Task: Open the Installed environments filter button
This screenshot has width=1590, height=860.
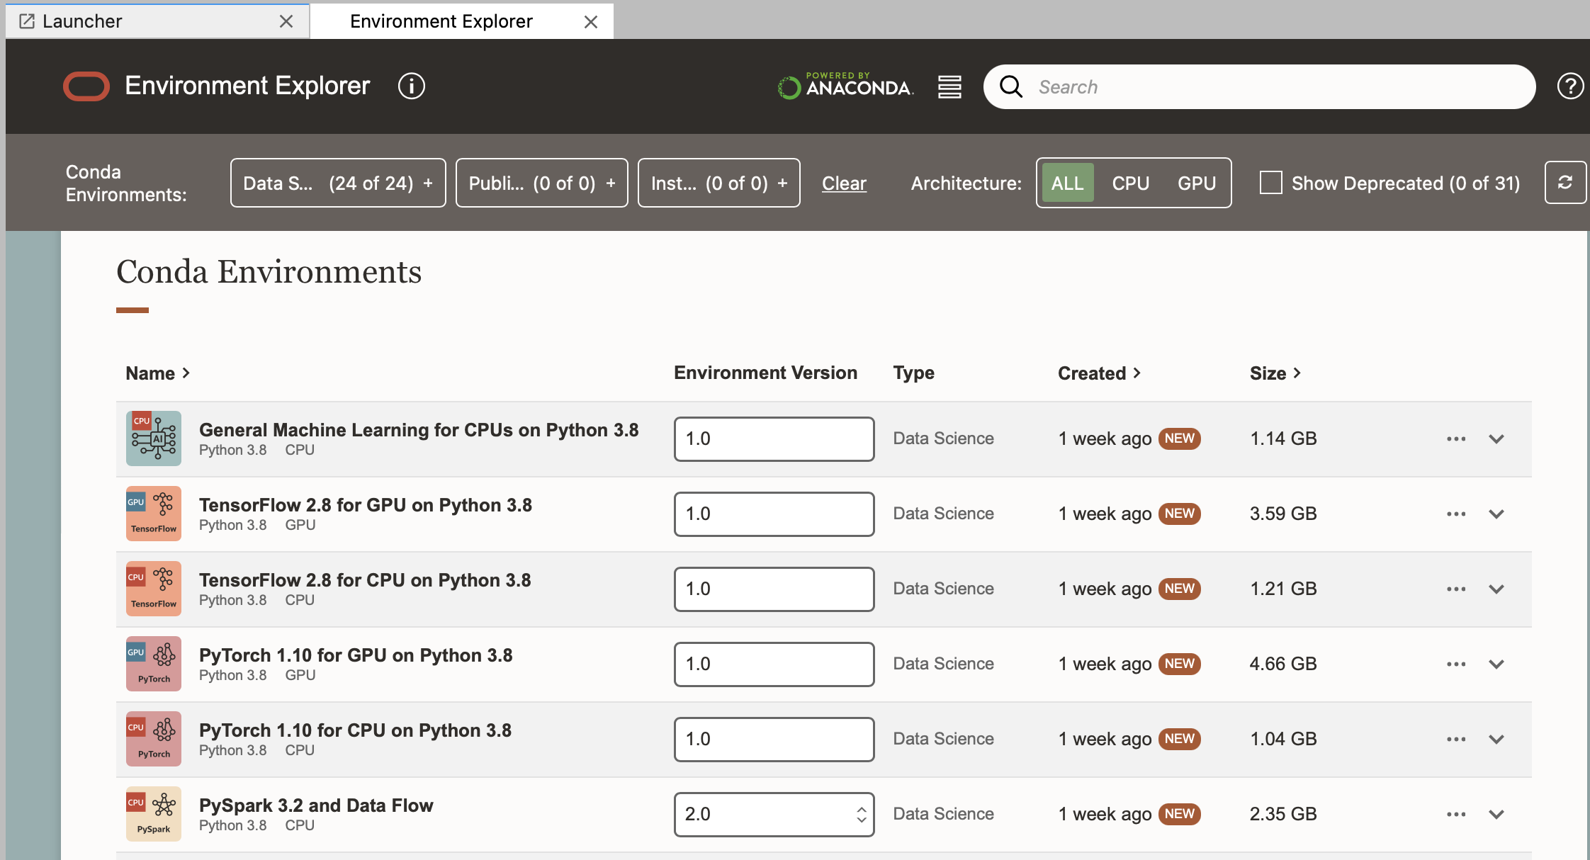Action: pos(718,183)
